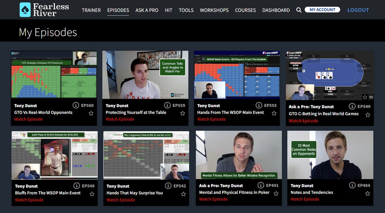This screenshot has width=385, height=213.
Task: Watch Episode link for EP542
Action: coord(121,200)
